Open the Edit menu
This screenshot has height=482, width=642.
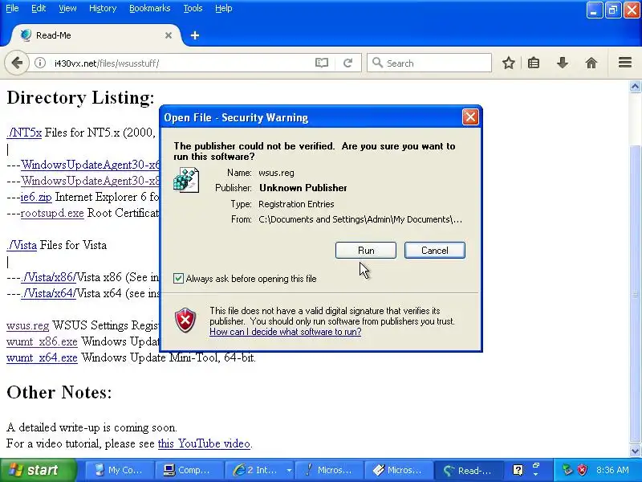39,8
